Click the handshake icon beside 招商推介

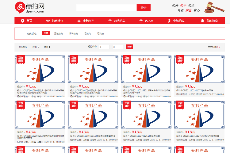tap(48, 21)
